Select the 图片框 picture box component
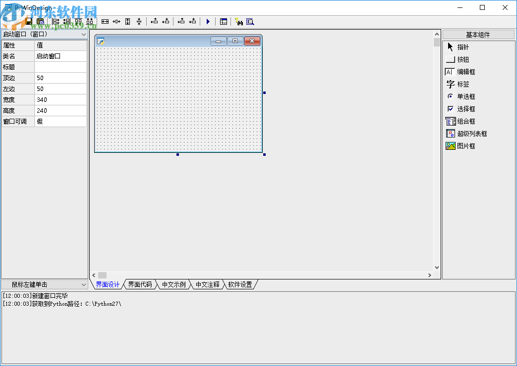This screenshot has height=366, width=517. (x=460, y=146)
